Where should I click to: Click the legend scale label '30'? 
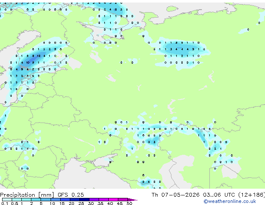(x=91, y=203)
